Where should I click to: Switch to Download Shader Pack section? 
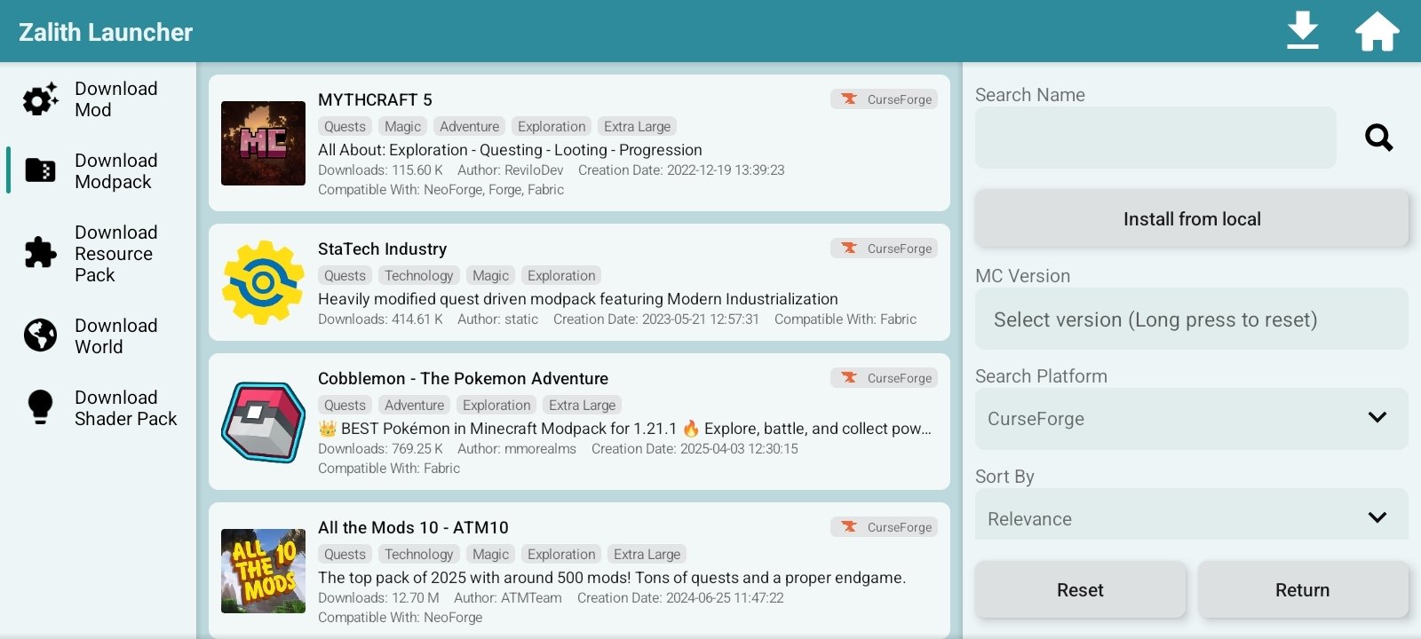pos(125,408)
